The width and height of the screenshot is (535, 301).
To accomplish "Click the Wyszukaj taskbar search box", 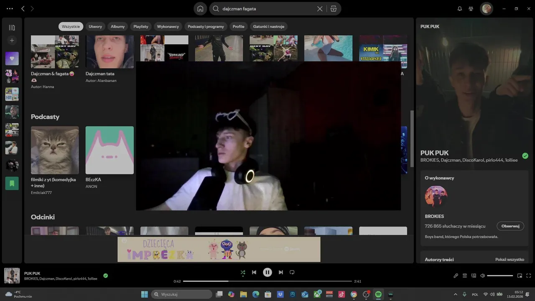I will (x=181, y=294).
